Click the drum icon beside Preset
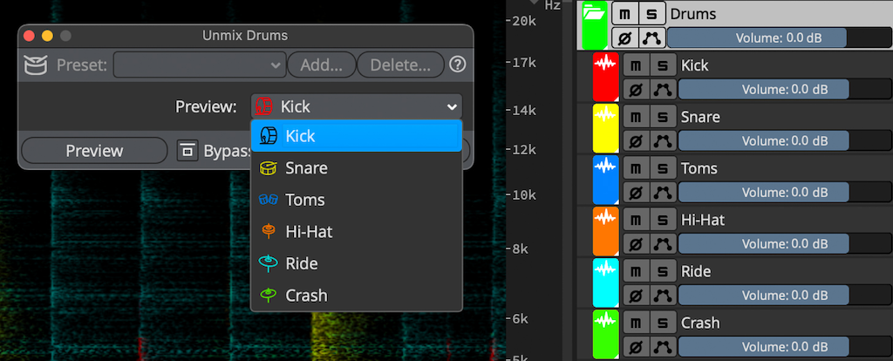 click(35, 65)
